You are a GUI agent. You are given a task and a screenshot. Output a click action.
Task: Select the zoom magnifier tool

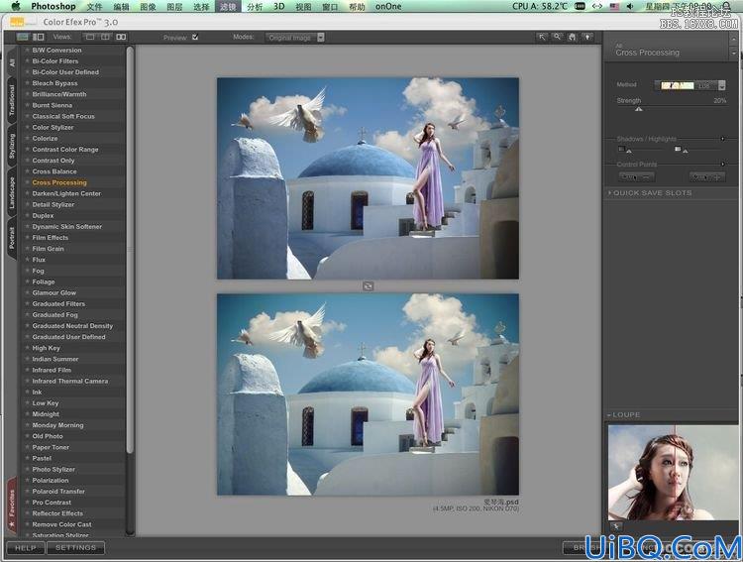pos(557,37)
